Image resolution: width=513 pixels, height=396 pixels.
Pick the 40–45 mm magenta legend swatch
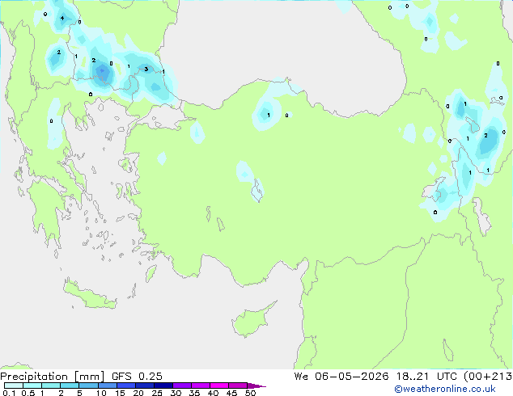(x=219, y=385)
